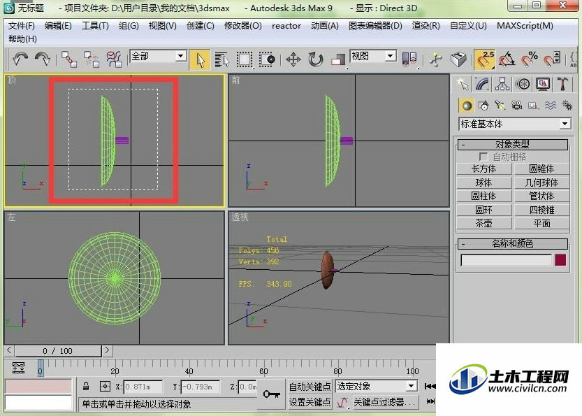Viewport: 582px width, 416px height.
Task: Open the Motion command panel tab
Action: [523, 85]
